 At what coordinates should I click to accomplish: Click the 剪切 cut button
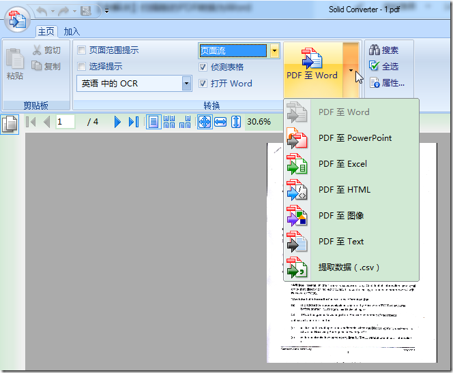[46, 50]
